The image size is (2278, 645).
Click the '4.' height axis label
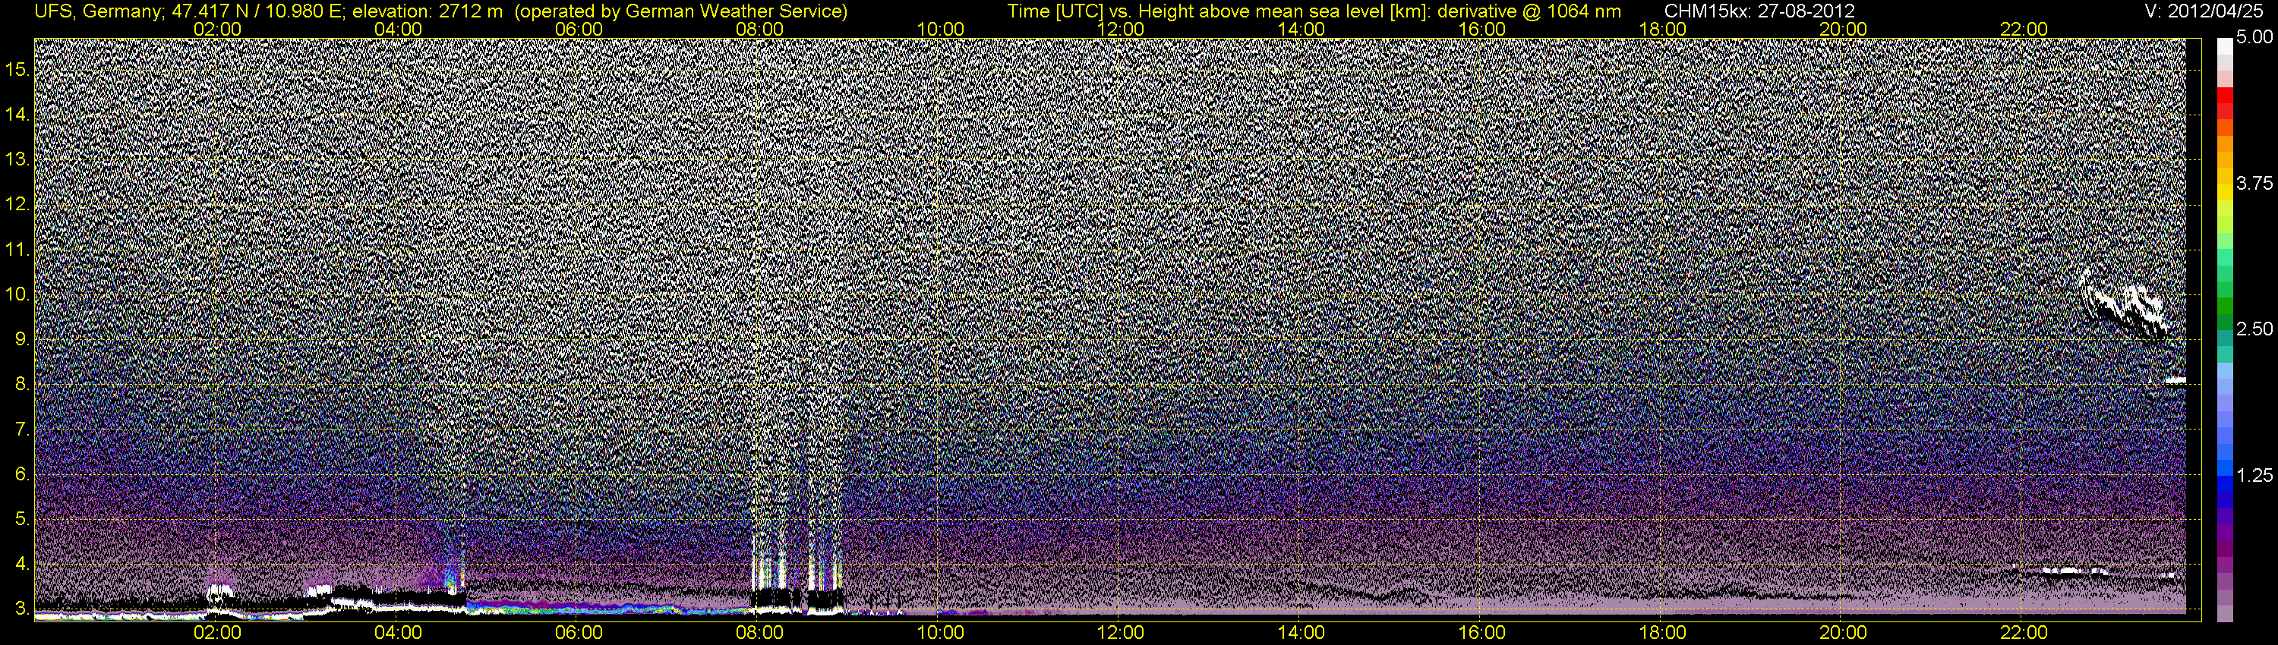(22, 564)
